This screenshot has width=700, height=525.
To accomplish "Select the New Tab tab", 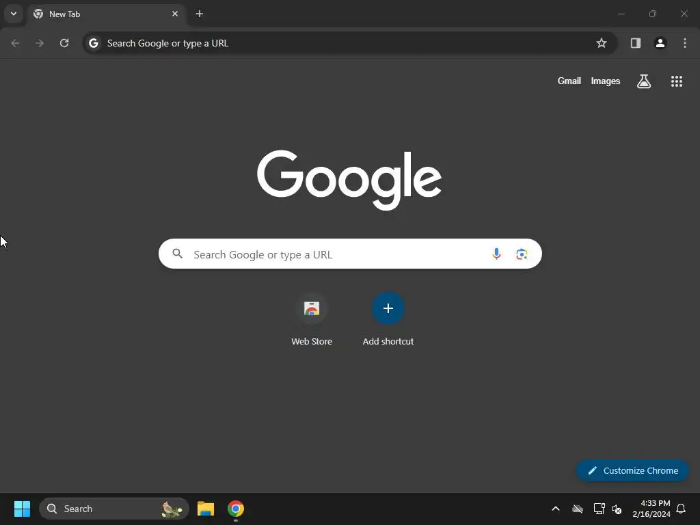I will pos(106,14).
